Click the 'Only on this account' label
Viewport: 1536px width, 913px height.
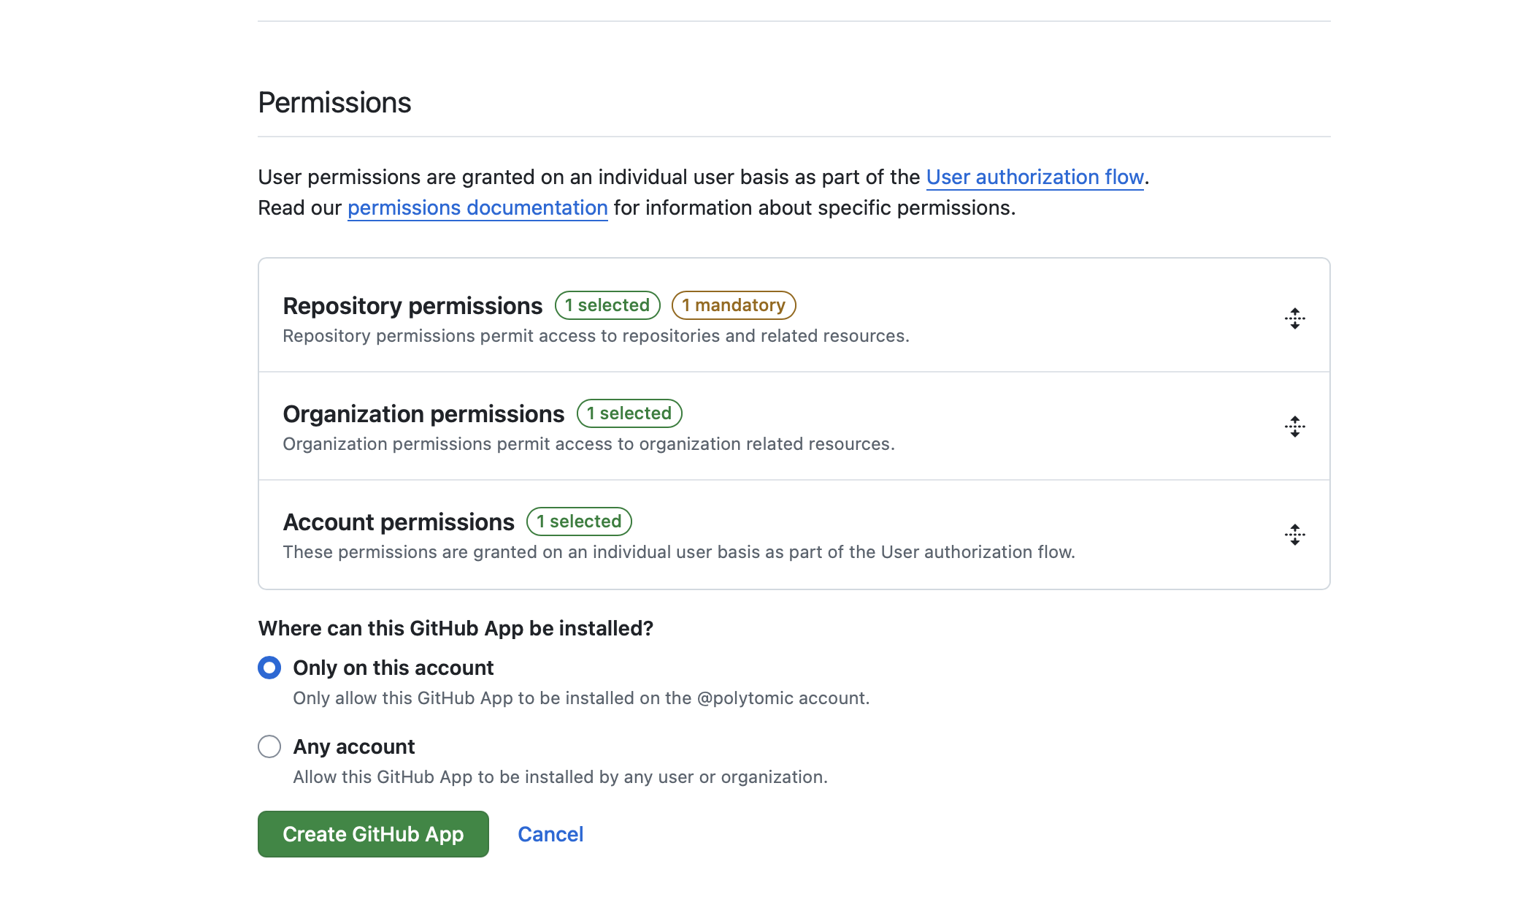click(393, 668)
